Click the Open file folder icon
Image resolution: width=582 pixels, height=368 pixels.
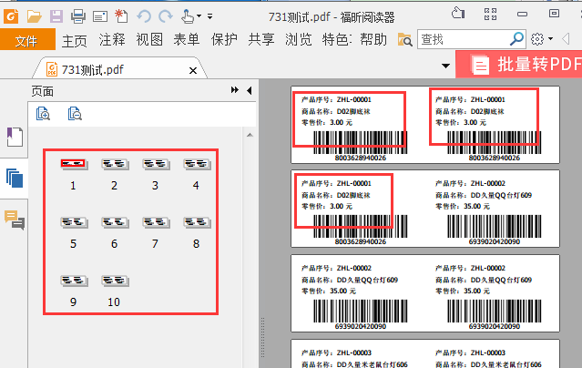tap(34, 15)
